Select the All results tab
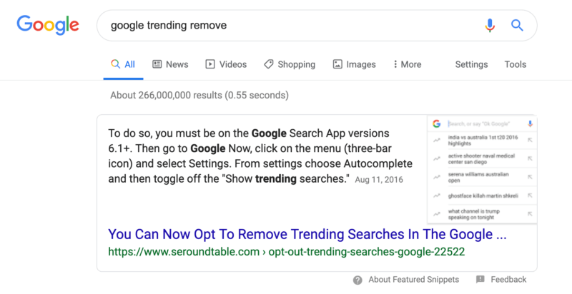The width and height of the screenshot is (572, 294). coord(123,64)
